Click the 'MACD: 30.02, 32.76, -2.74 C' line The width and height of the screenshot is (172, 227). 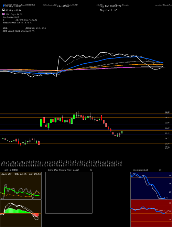18,23
